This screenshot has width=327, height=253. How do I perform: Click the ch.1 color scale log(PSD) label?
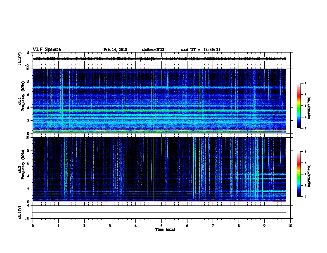pos(309,107)
